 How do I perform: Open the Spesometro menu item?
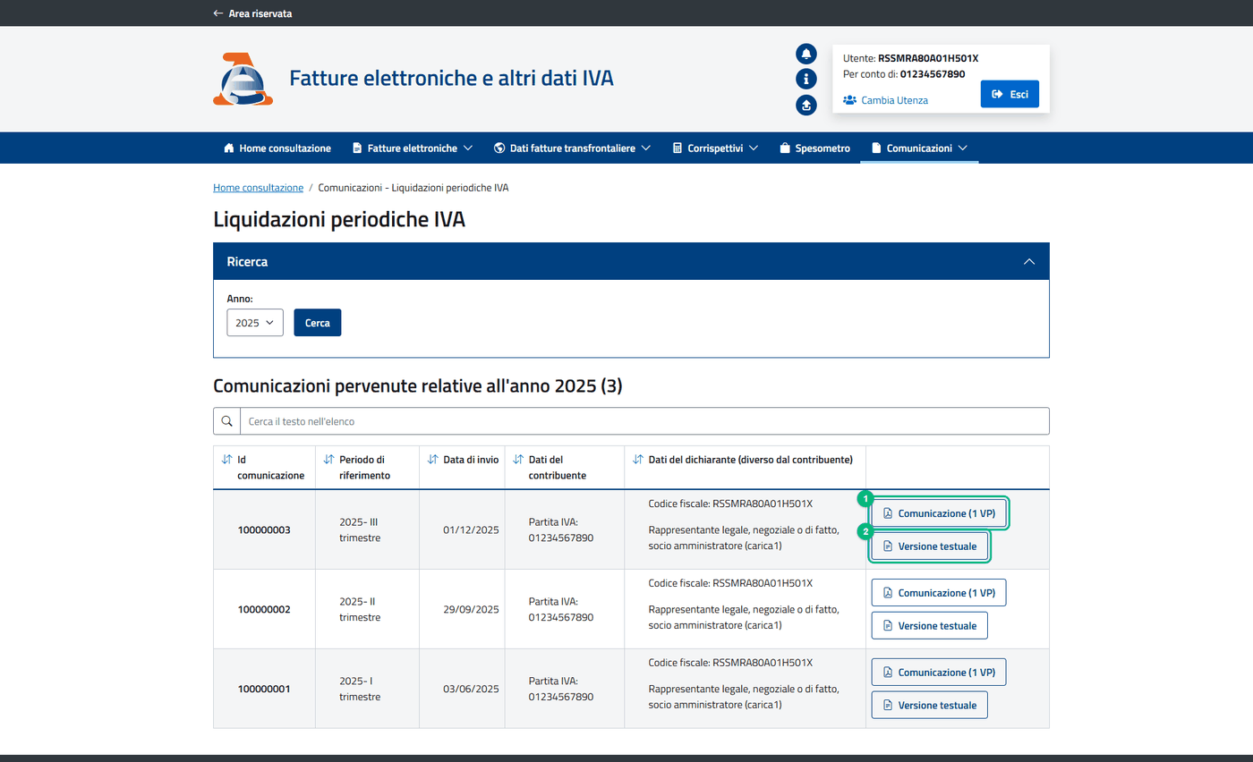click(x=814, y=148)
